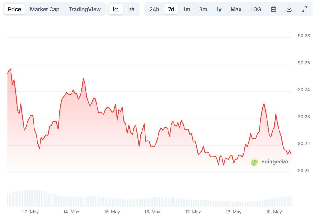Toggle the LOG scale option

pos(256,9)
